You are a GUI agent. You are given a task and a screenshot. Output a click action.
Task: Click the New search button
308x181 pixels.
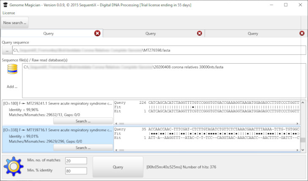click(x=15, y=23)
